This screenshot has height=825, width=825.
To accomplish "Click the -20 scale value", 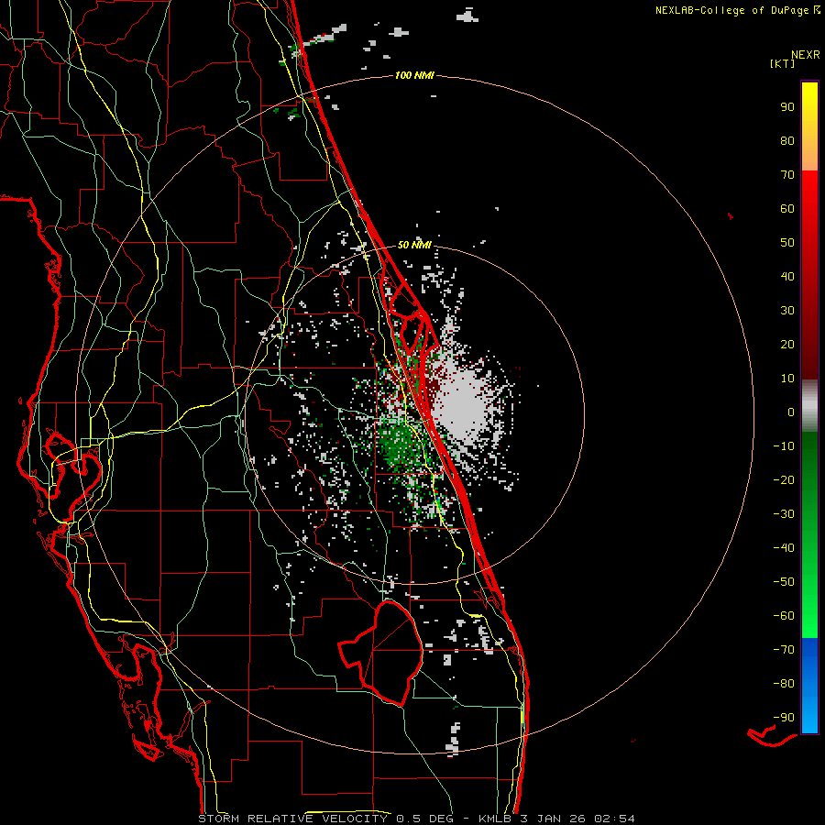I will tap(784, 479).
